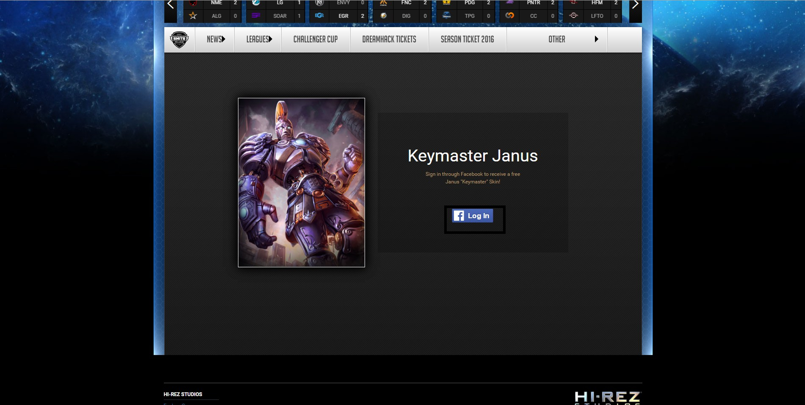
Task: Expand the News menu
Action: (216, 39)
